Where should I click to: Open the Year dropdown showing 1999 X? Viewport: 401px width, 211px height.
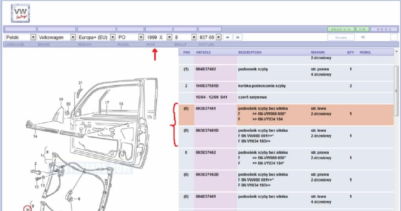point(159,37)
